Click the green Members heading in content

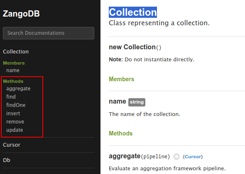coord(121,79)
